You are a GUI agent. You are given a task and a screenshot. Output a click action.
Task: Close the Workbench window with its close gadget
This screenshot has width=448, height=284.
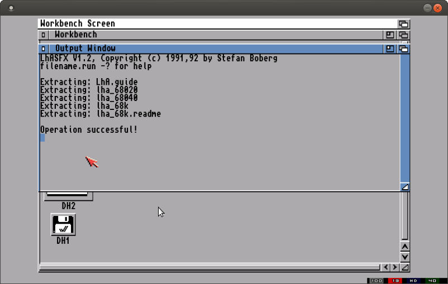44,35
